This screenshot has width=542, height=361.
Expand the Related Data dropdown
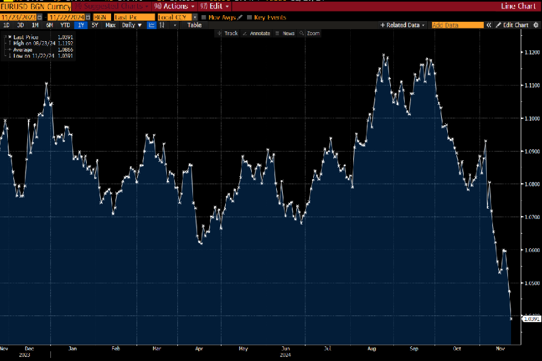coord(402,25)
